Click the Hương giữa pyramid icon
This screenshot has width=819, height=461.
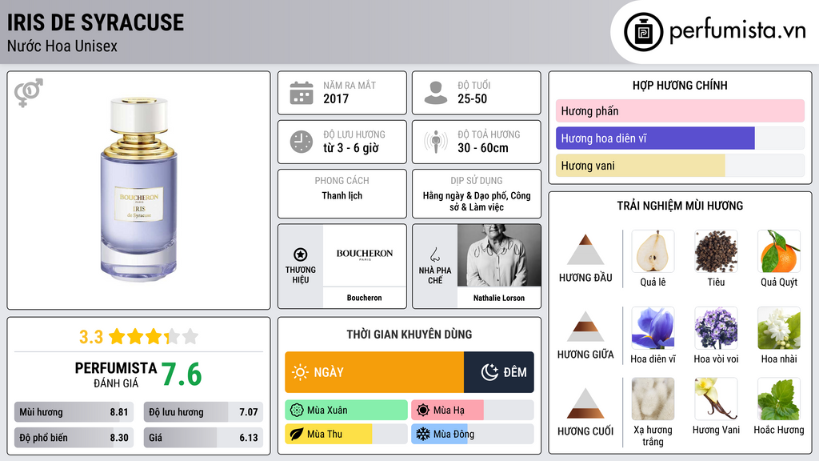pos(585,327)
